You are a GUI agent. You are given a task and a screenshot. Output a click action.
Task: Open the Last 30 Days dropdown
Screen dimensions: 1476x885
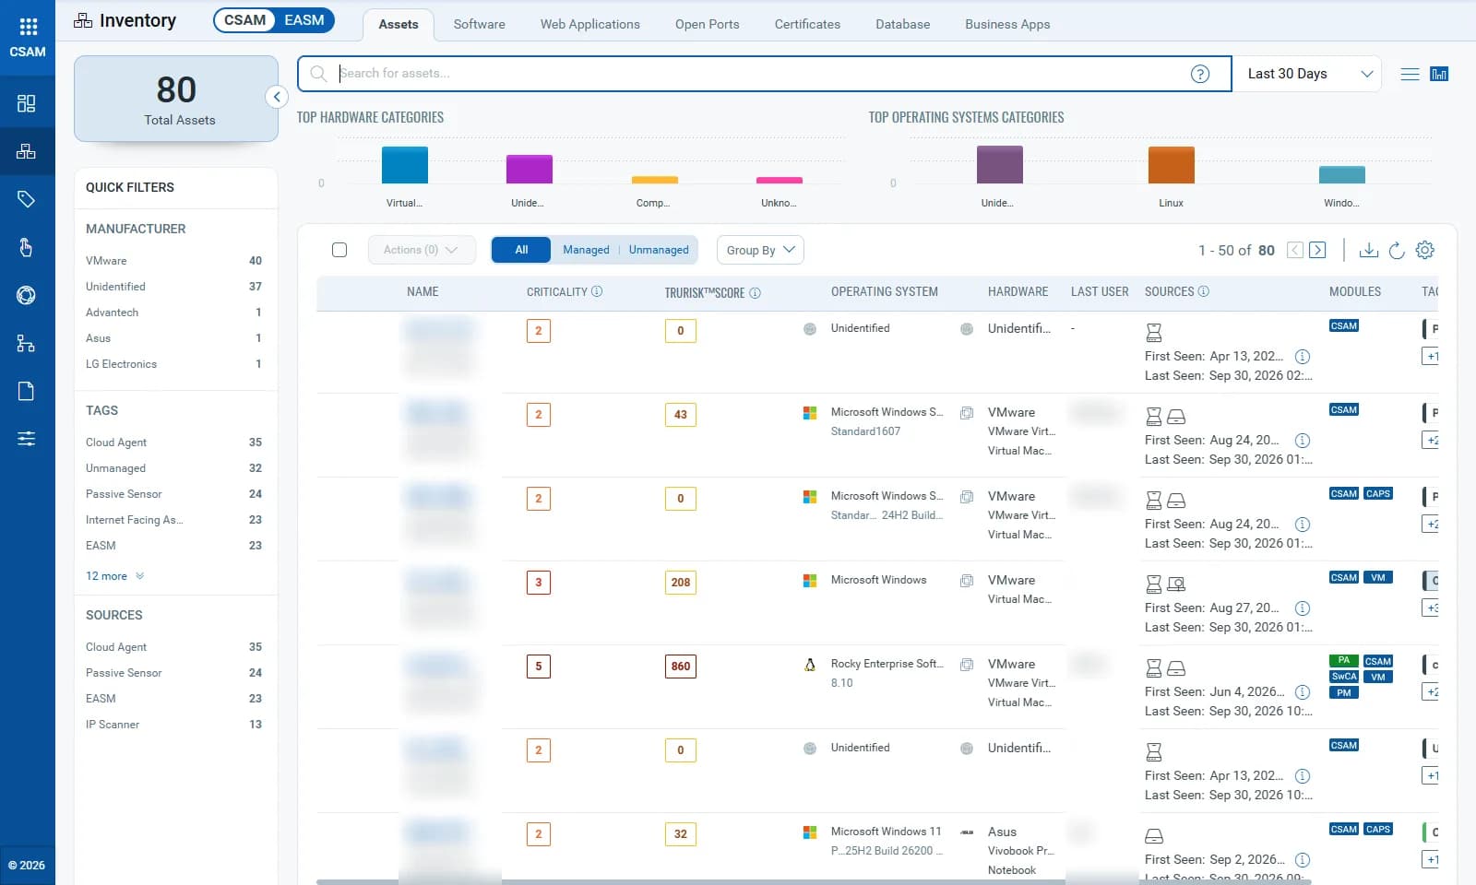(x=1307, y=74)
